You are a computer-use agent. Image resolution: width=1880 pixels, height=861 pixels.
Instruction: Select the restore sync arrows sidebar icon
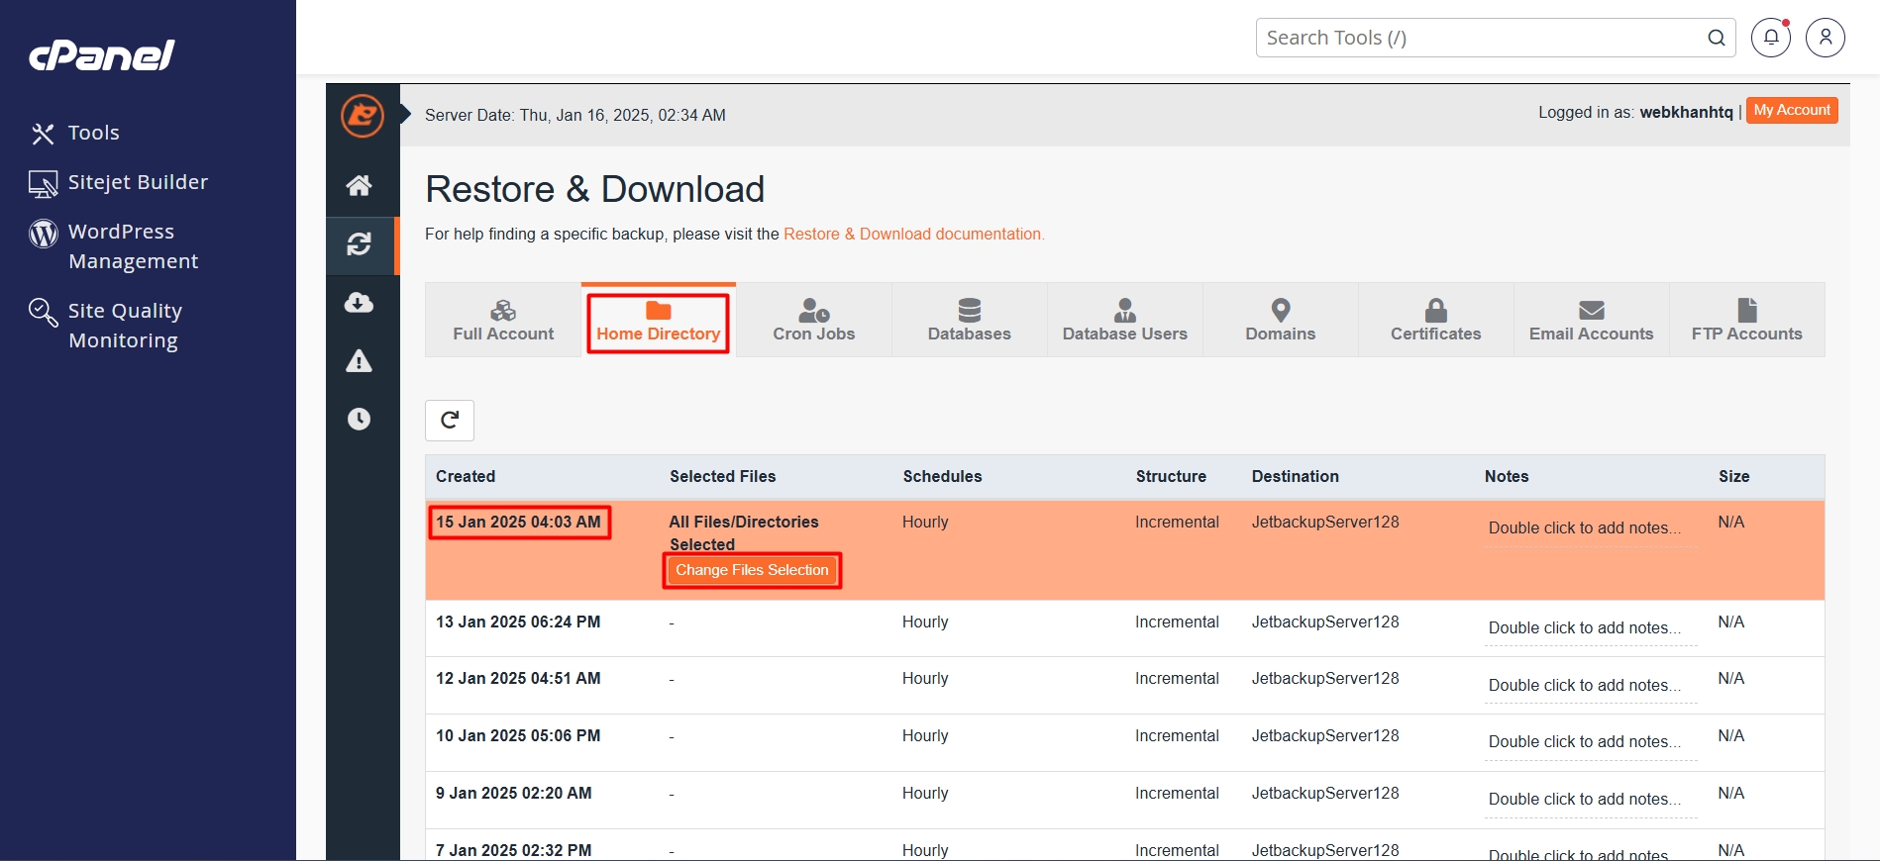(x=360, y=244)
